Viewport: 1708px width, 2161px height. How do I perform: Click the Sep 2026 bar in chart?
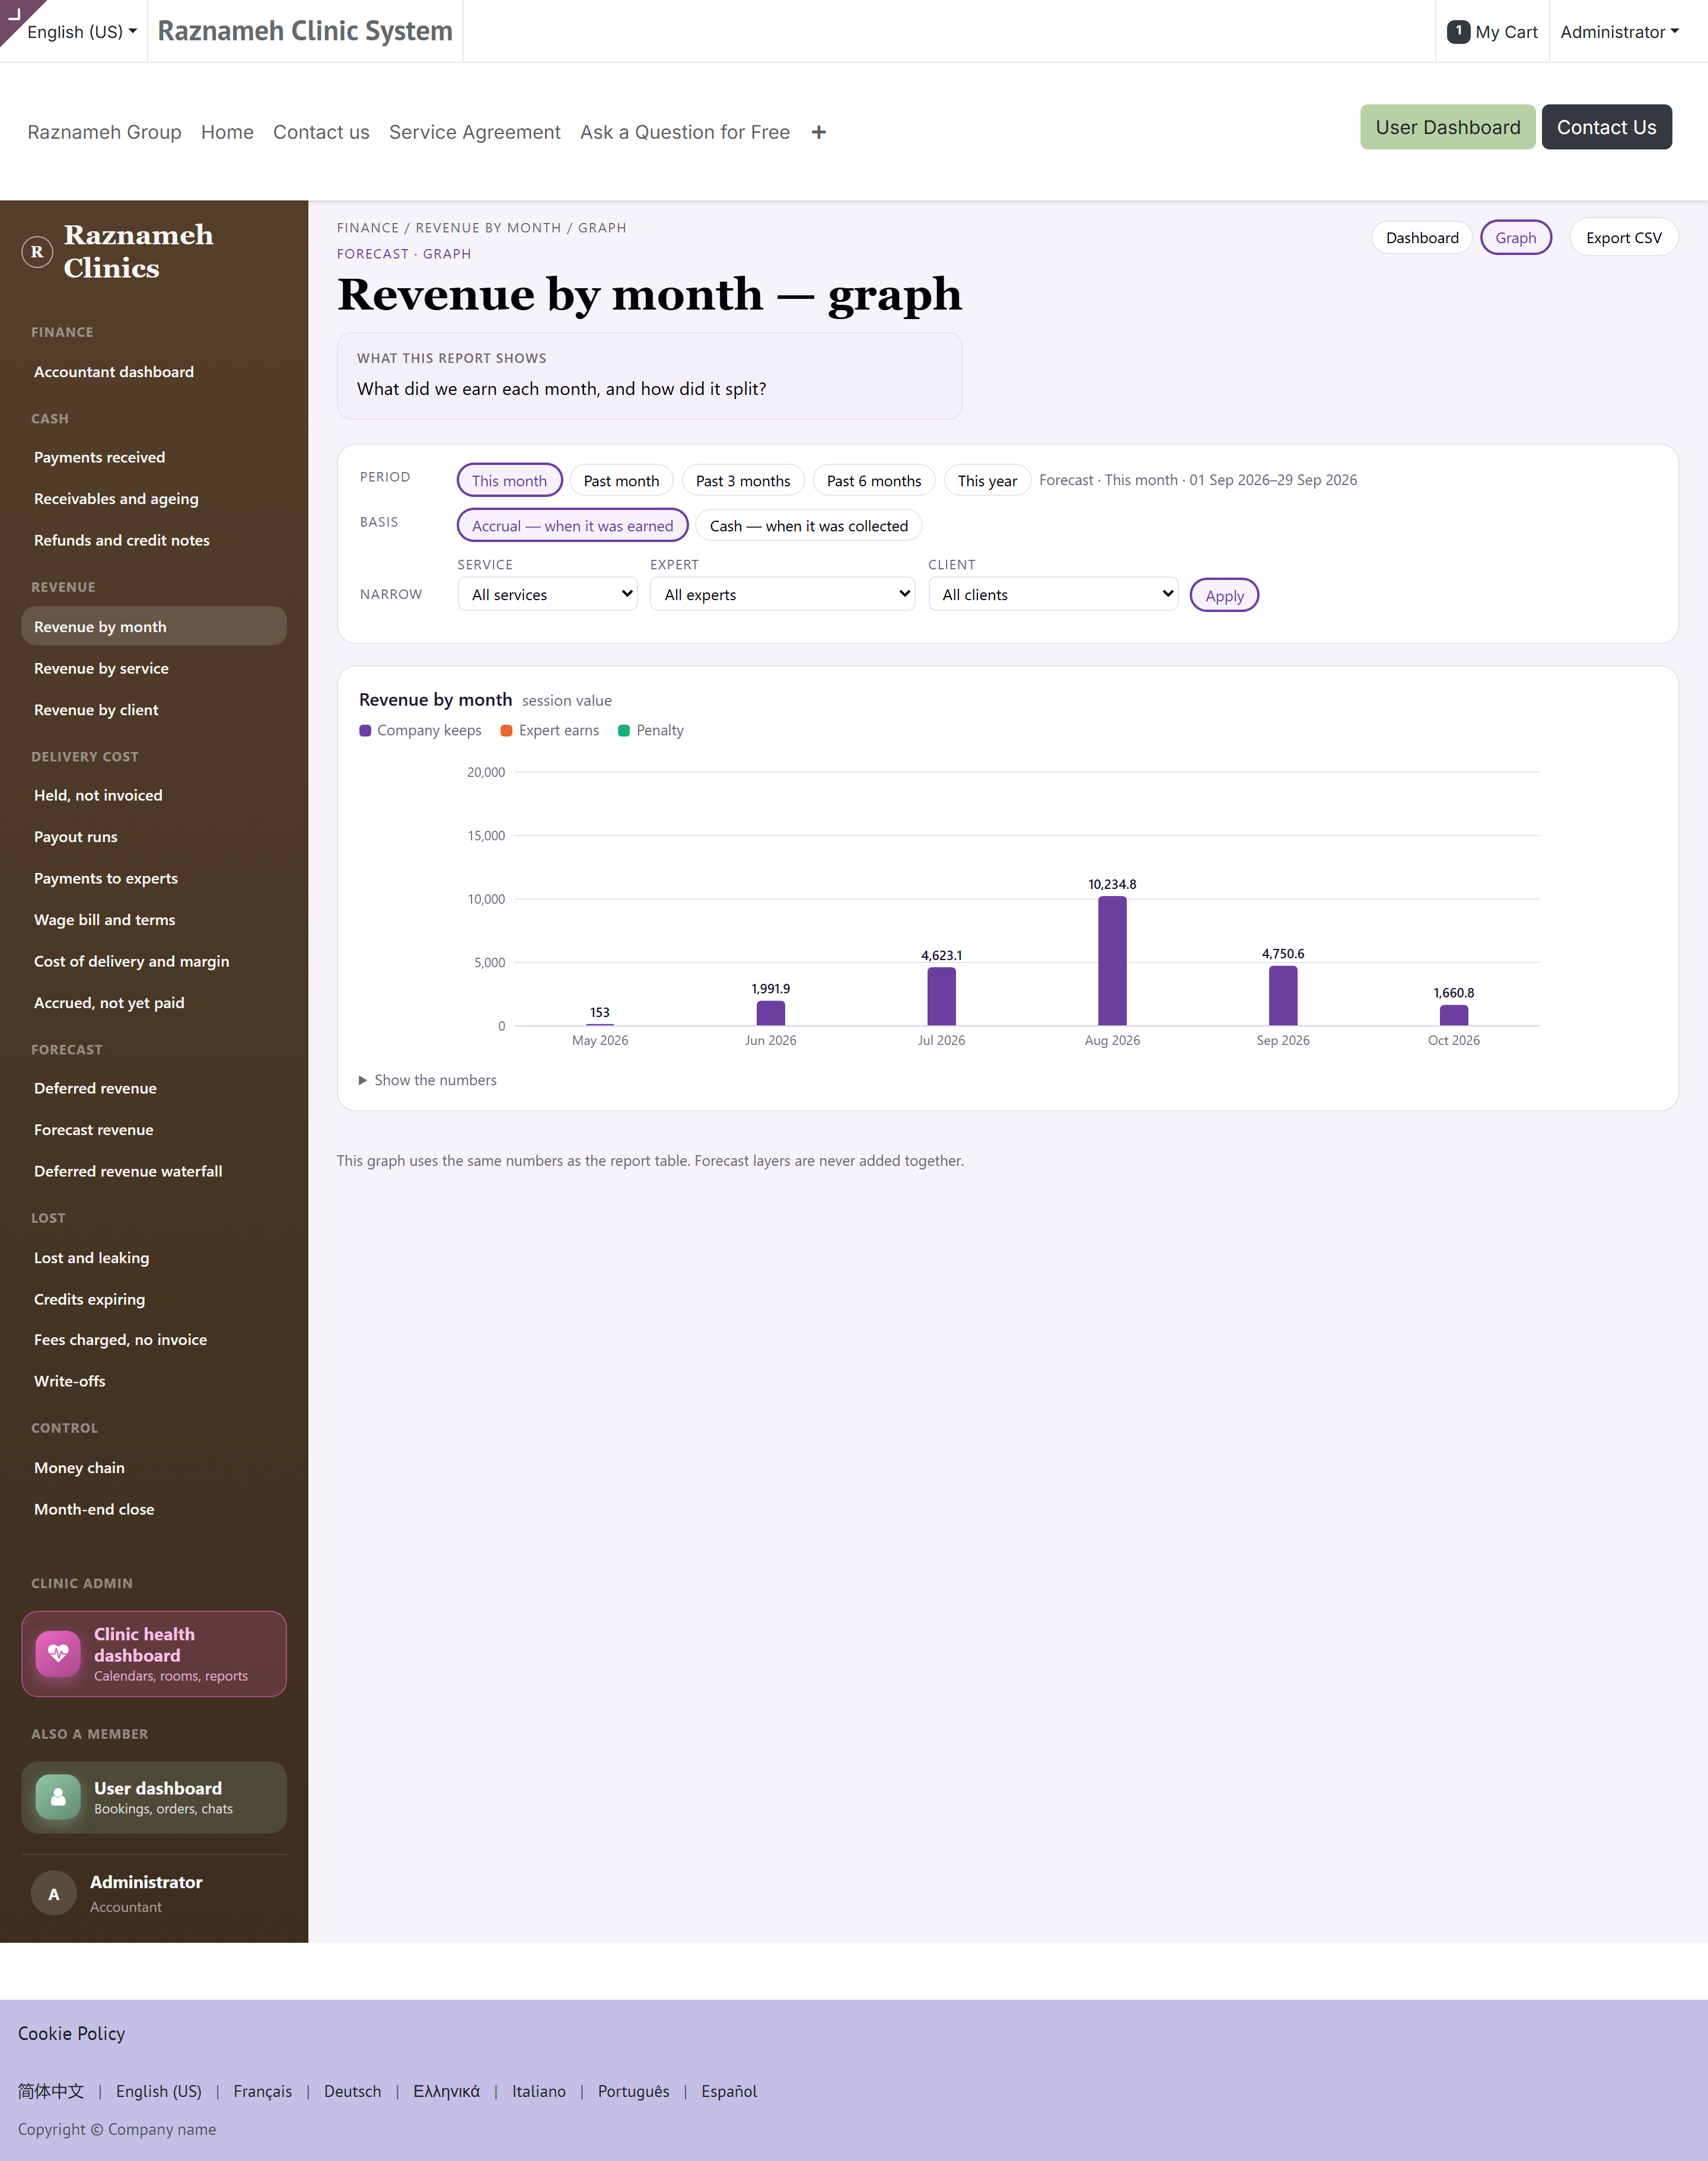1283,996
